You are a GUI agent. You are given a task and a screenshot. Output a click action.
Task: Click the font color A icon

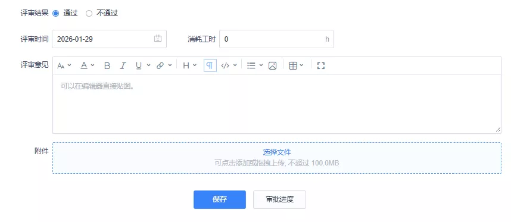coord(84,65)
